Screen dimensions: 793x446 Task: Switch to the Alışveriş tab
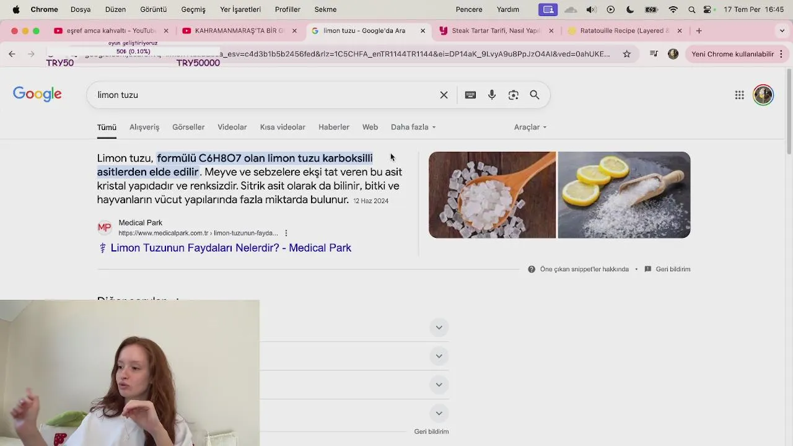(144, 127)
